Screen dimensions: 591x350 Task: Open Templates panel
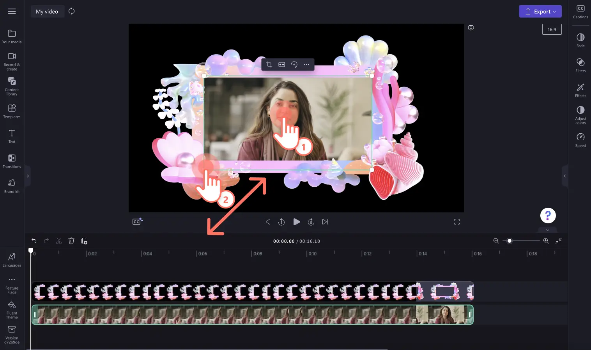tap(12, 111)
